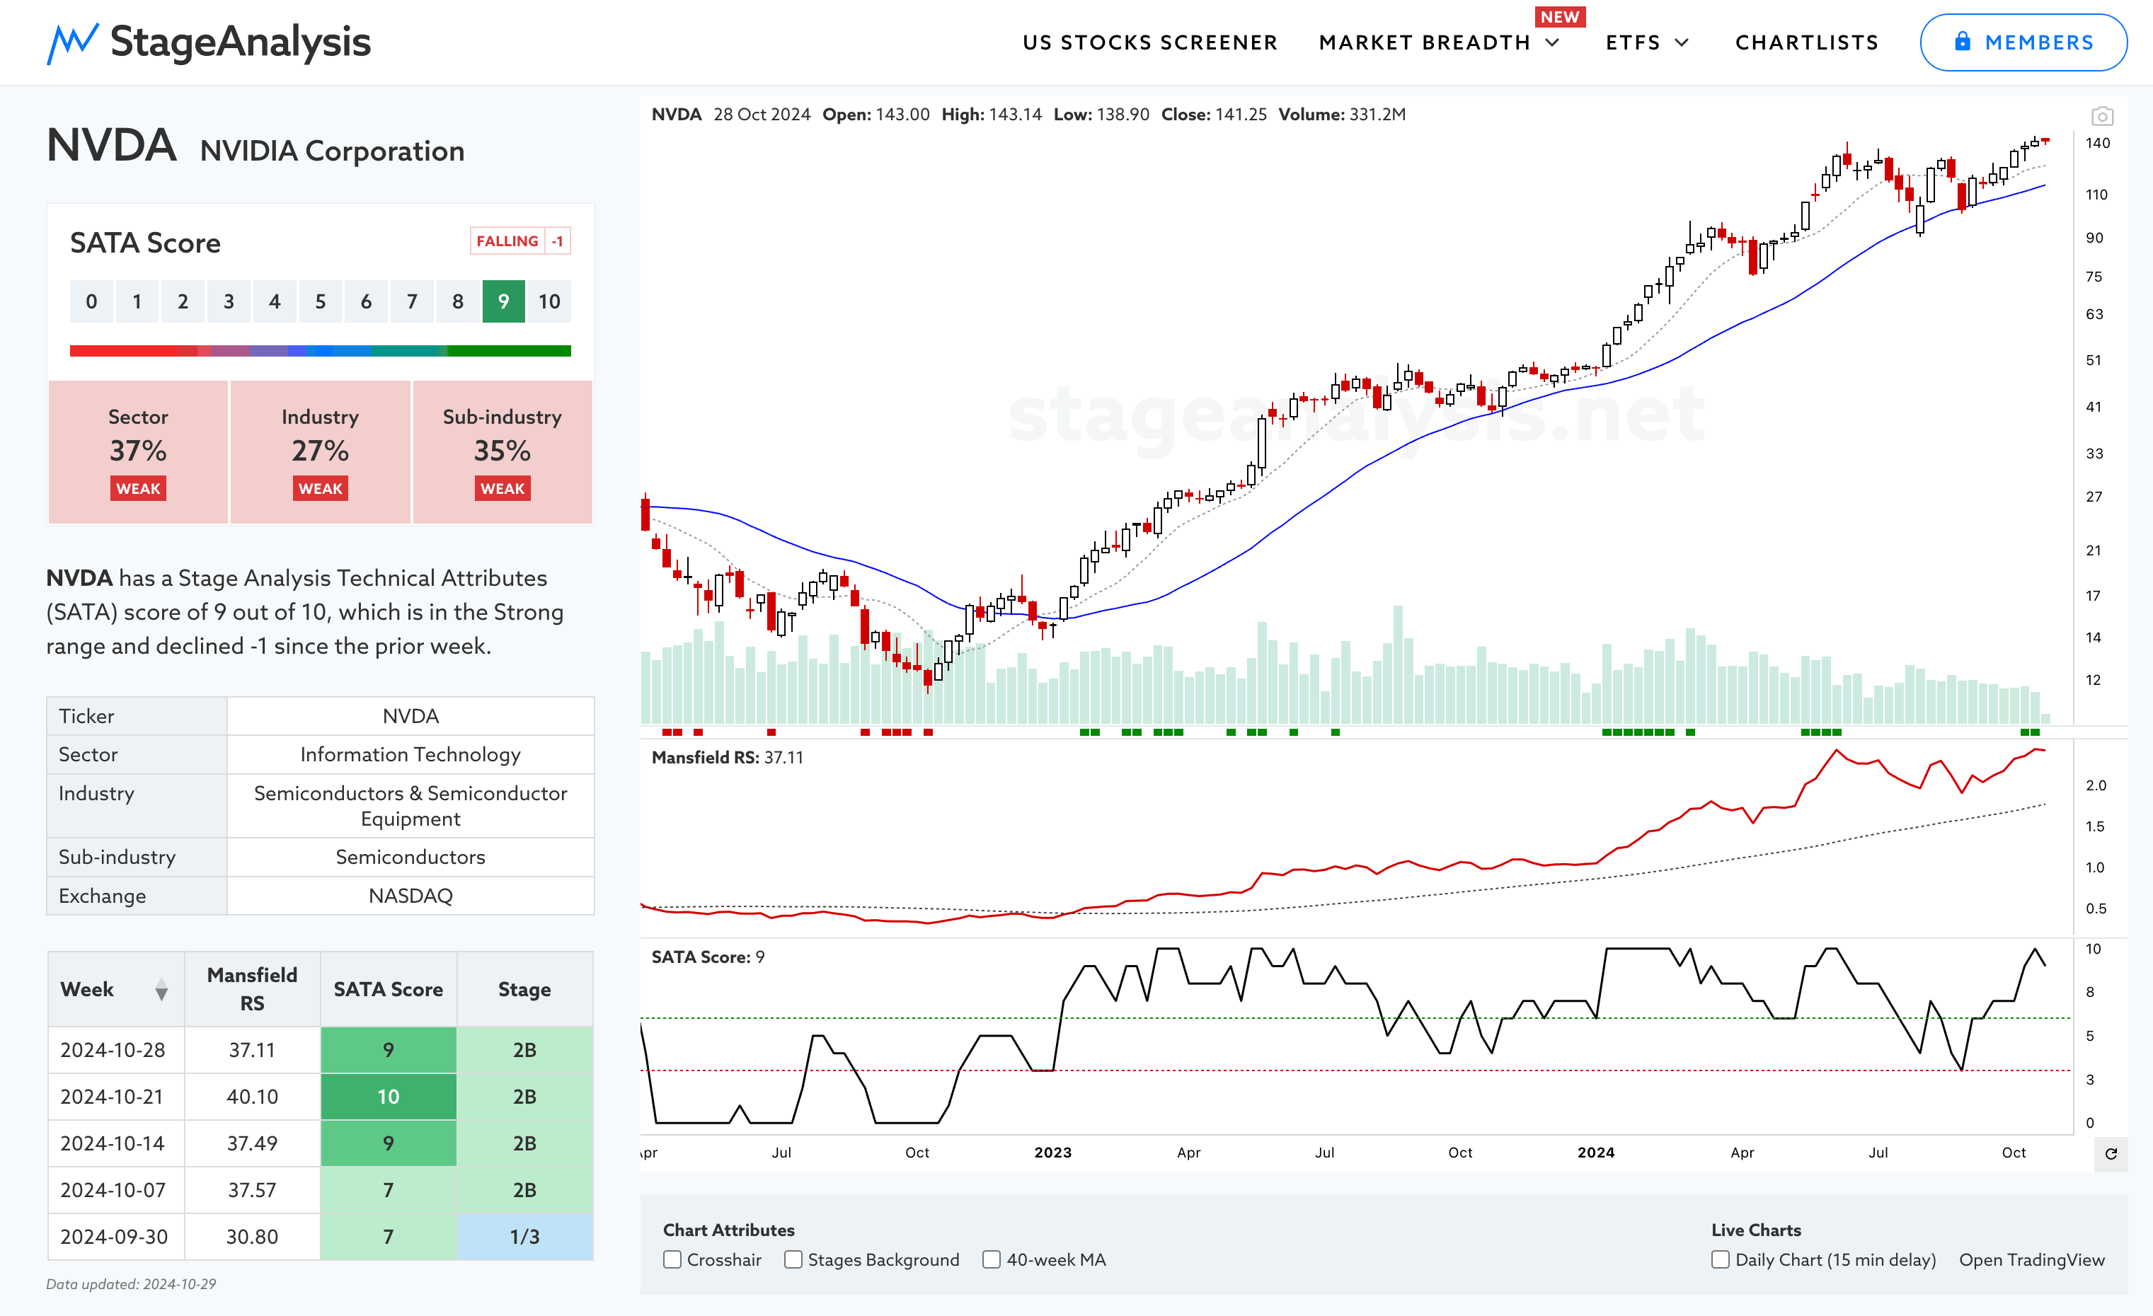
Task: Open TradingView live chart link
Action: pyautogui.click(x=2031, y=1259)
